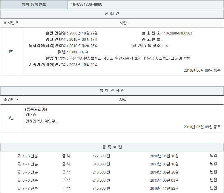Click the 권리란 section header

coord(112,14)
